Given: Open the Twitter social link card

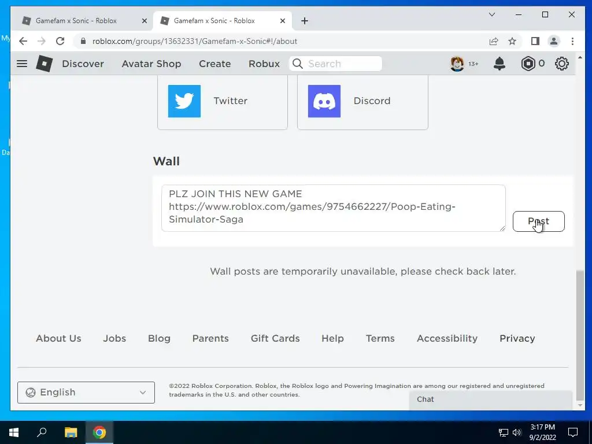Looking at the screenshot, I should click(x=223, y=101).
